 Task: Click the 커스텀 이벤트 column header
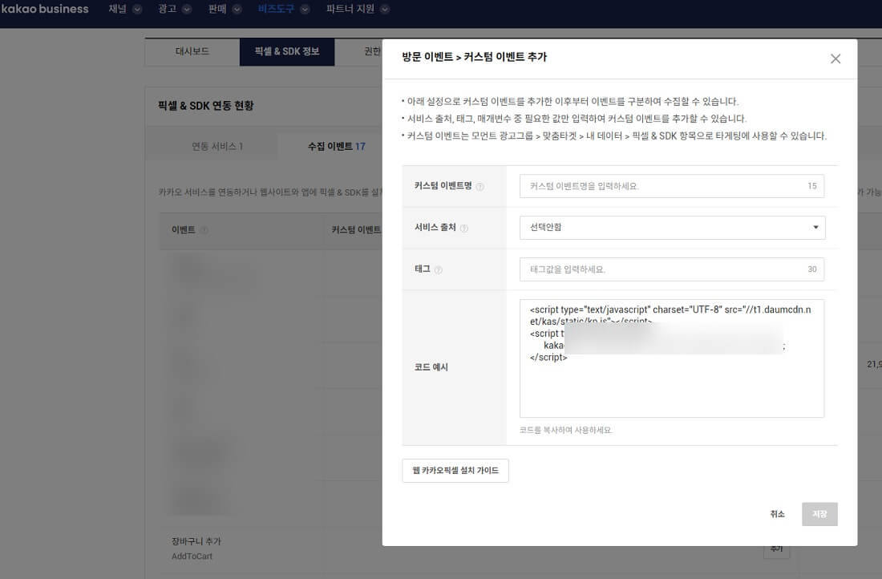pos(356,229)
